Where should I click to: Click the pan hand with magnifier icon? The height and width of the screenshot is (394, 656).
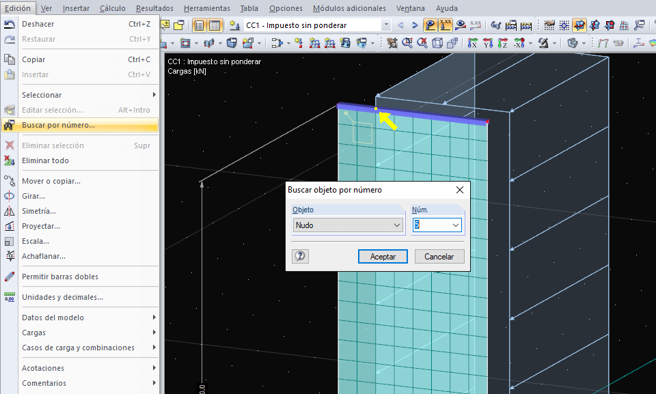(392, 42)
